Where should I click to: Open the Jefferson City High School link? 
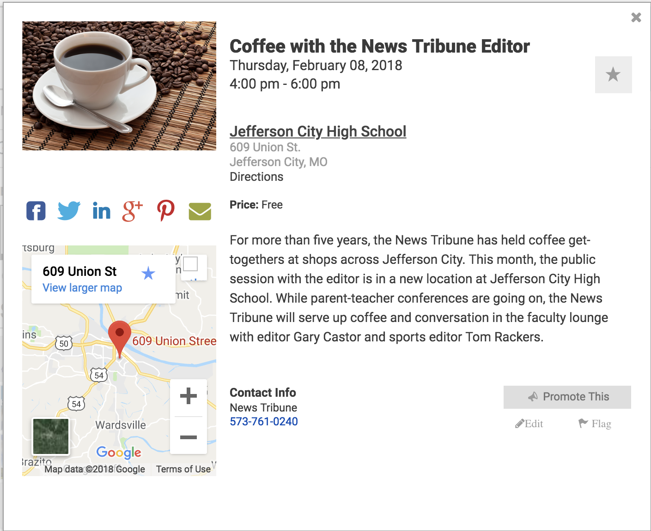(318, 131)
